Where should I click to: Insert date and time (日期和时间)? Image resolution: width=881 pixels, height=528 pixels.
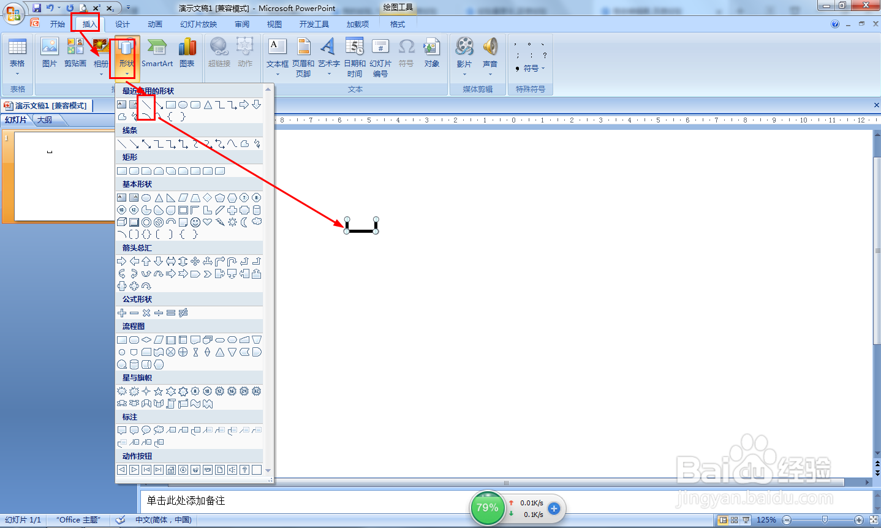tap(355, 57)
